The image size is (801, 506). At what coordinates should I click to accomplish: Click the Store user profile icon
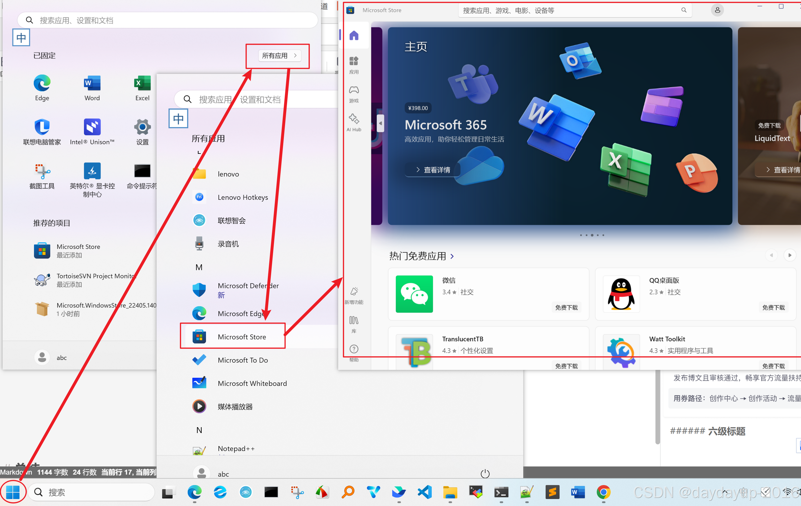pyautogui.click(x=717, y=10)
